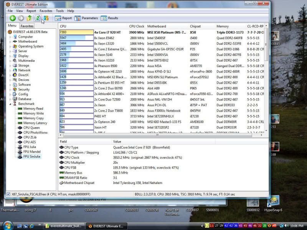Select the Multimedia speaker icon
Viewport: 307px width, 230px height.
click(15, 61)
